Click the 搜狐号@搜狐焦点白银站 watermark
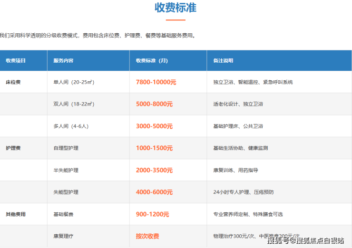This screenshot has width=352, height=248. (x=306, y=240)
